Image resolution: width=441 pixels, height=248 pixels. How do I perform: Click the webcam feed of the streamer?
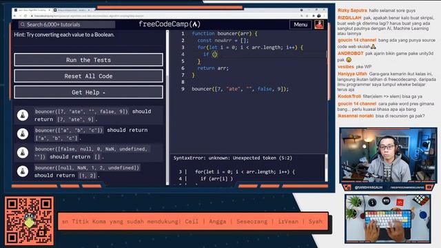pos(388,155)
